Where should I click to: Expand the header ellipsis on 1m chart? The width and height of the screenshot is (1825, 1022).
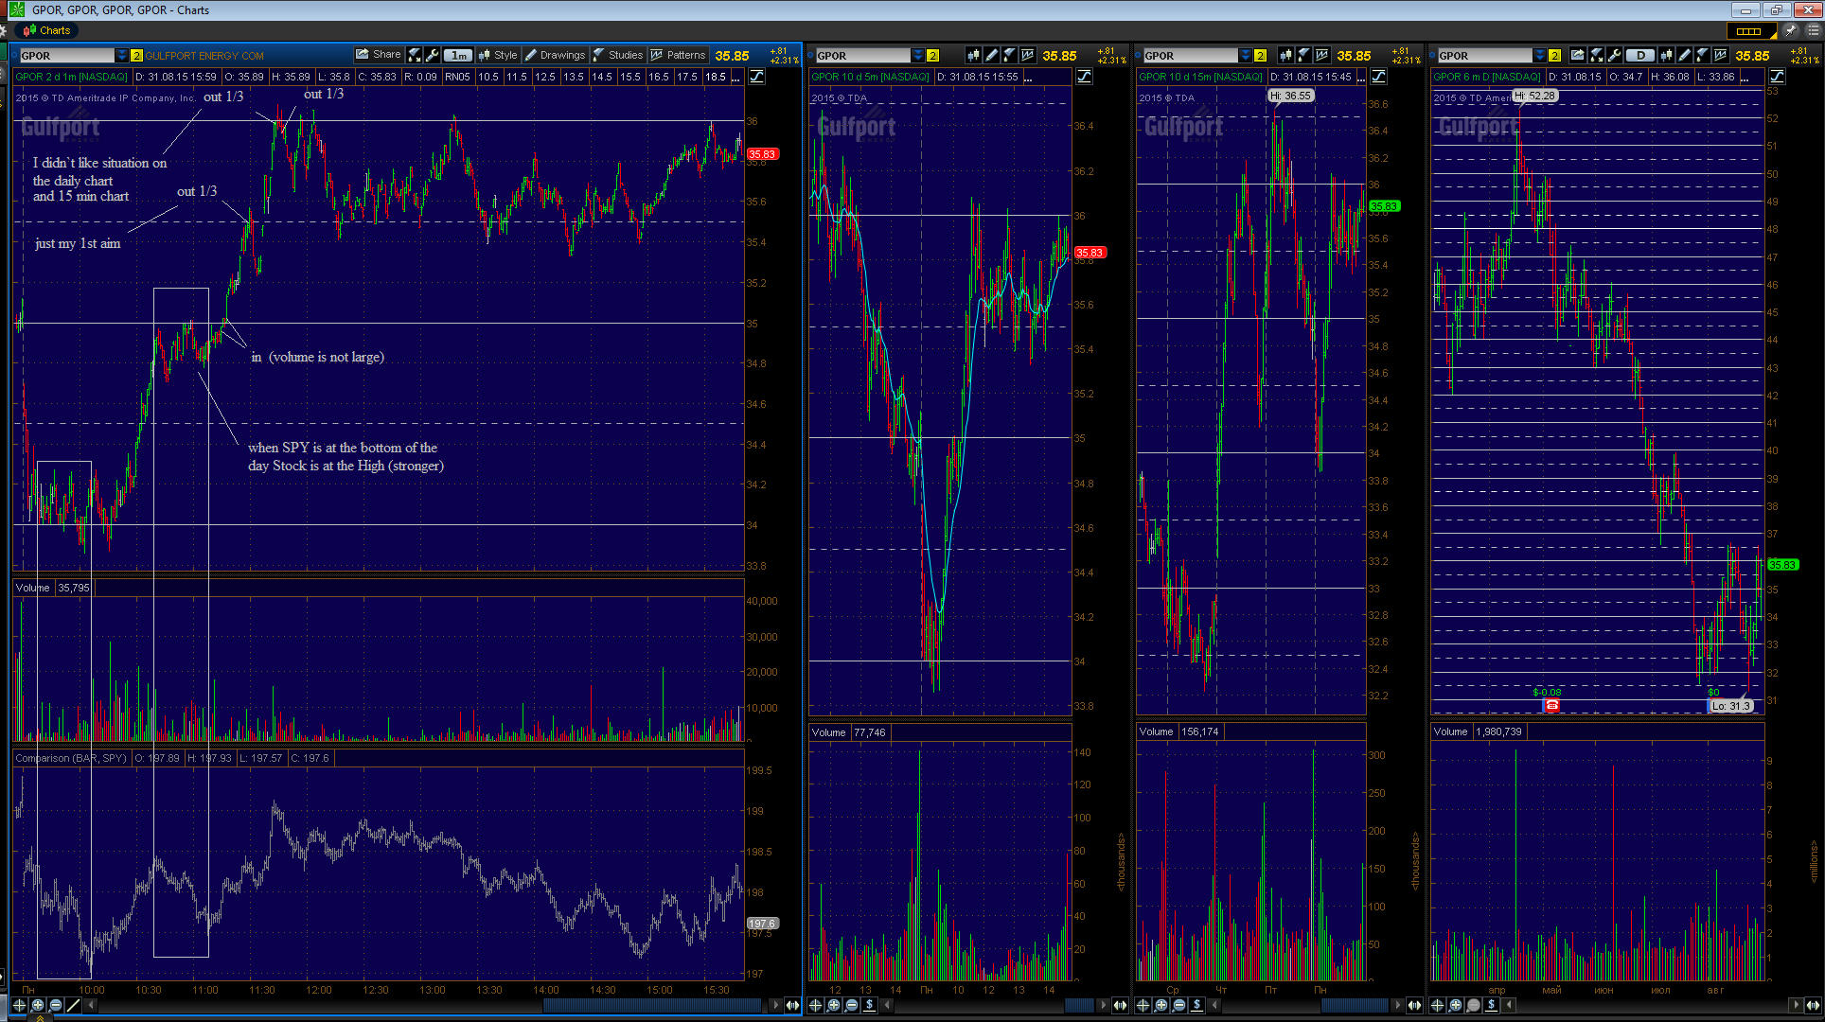[736, 78]
